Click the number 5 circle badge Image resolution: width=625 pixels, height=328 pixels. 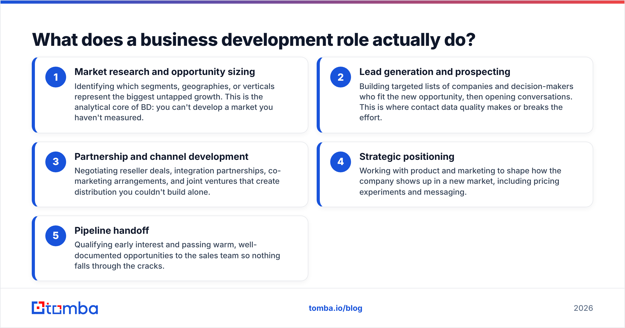pyautogui.click(x=56, y=236)
